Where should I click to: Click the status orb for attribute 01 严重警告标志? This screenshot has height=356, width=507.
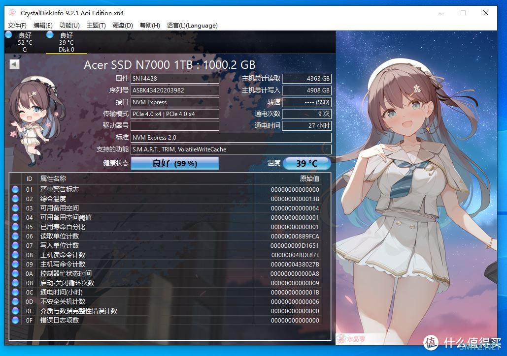[x=15, y=189]
